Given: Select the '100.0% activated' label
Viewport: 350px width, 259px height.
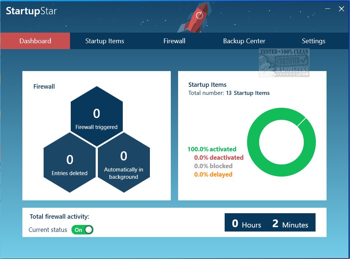Looking at the screenshot, I should [x=212, y=149].
